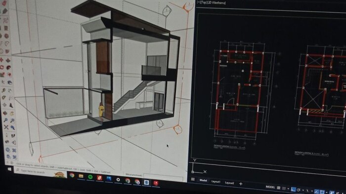346x194 pixels.
Task: Open polar tracking angle dropdown arrow
Action: pos(303,190)
